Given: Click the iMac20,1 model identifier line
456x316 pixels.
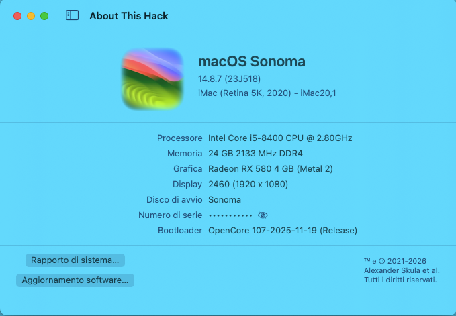Looking at the screenshot, I should (x=267, y=93).
